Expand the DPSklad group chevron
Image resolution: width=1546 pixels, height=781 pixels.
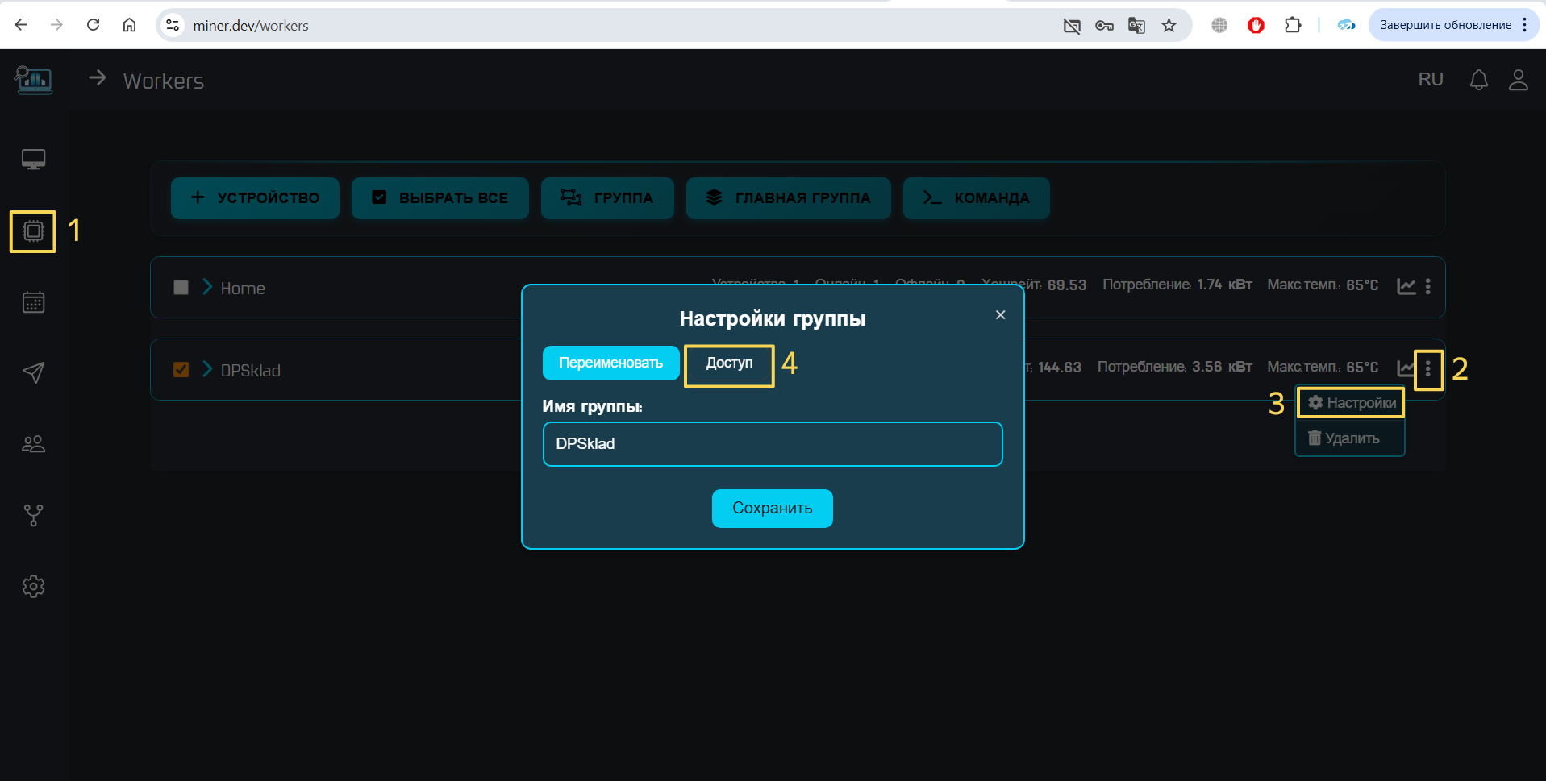(206, 369)
